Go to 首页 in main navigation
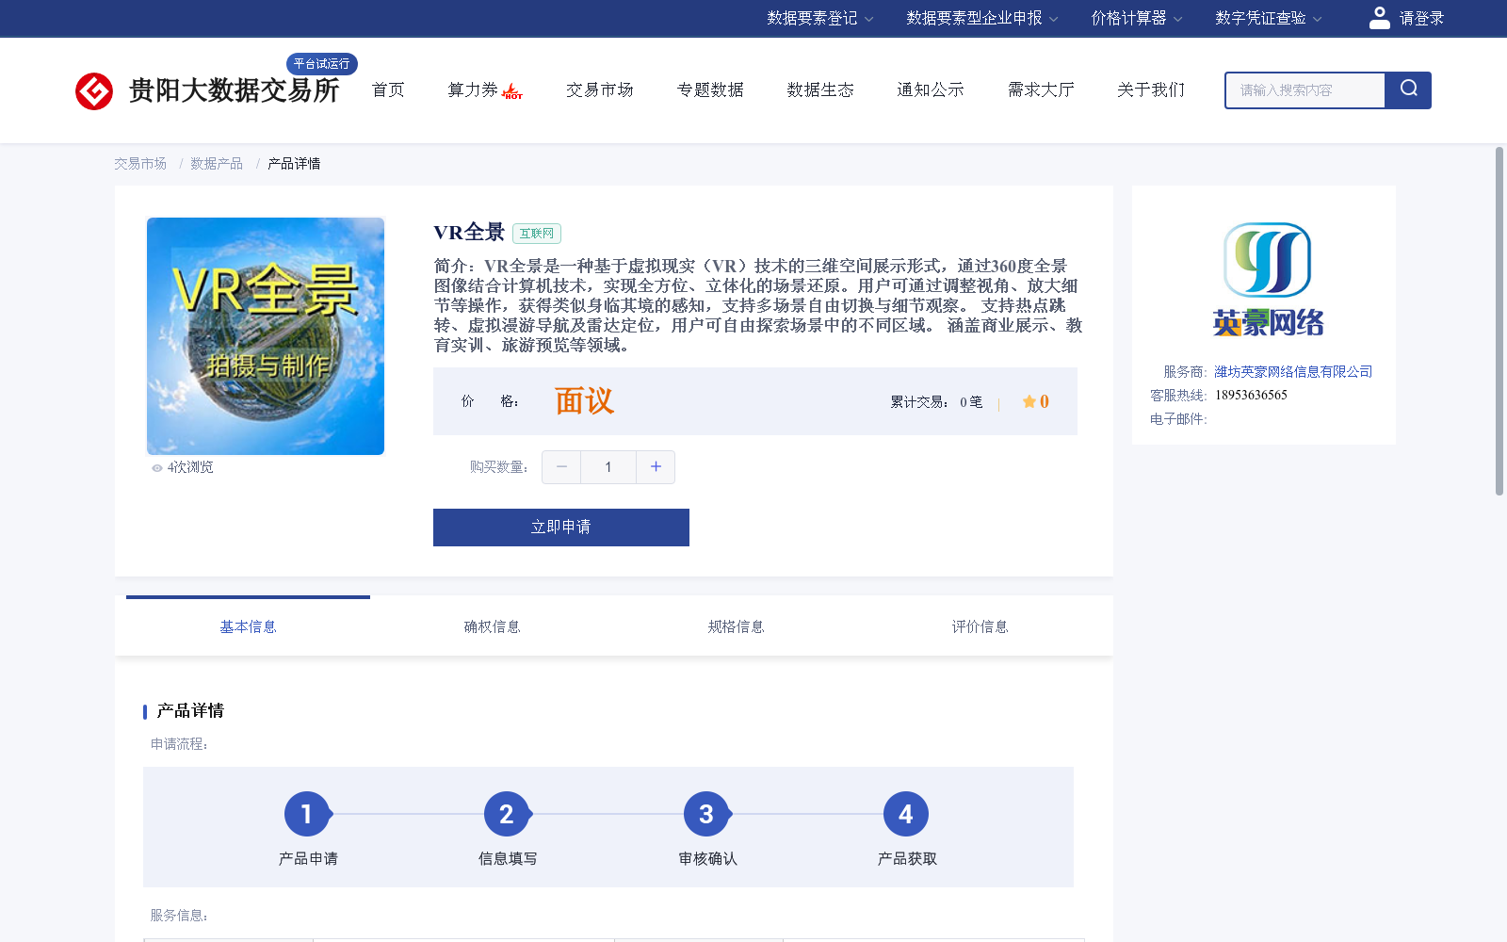The height and width of the screenshot is (942, 1507). [388, 89]
